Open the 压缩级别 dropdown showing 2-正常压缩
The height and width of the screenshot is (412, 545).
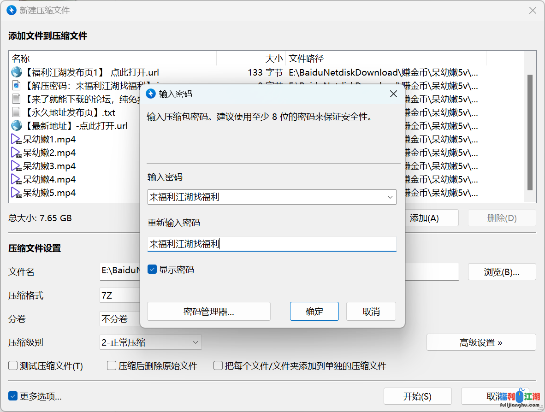coord(150,342)
